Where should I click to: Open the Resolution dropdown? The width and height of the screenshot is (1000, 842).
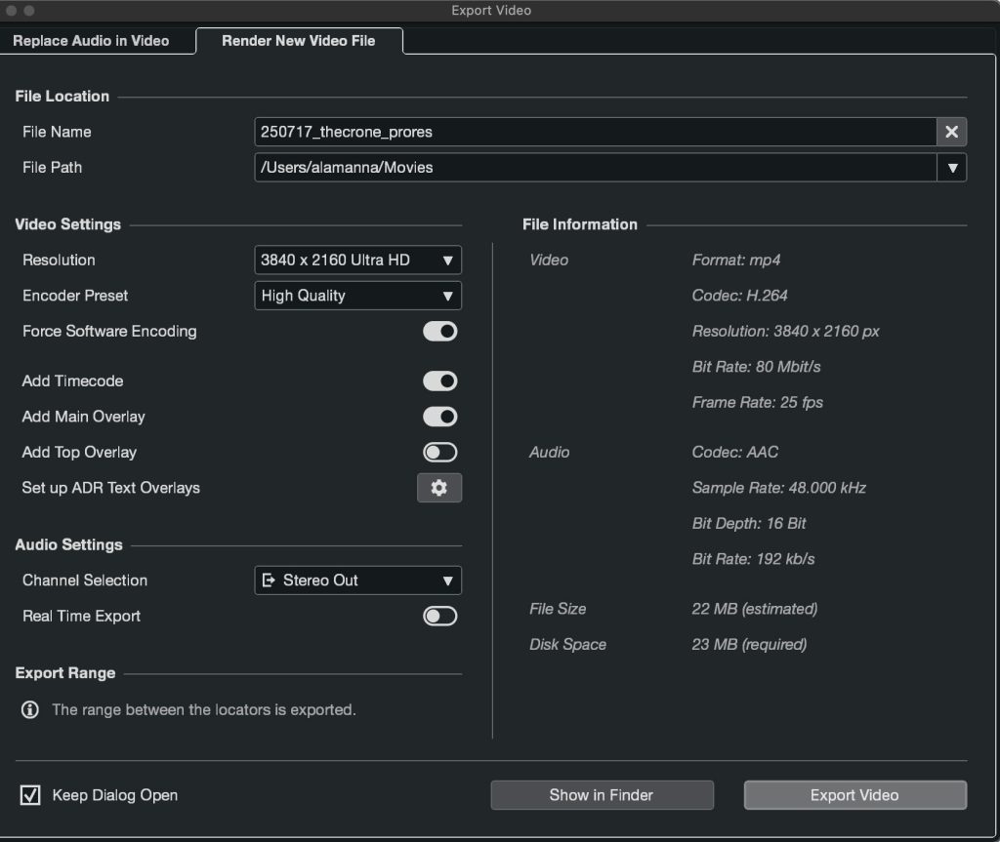point(357,261)
